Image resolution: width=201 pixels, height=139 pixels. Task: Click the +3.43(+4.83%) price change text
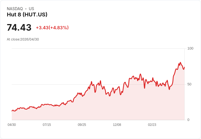(52, 28)
